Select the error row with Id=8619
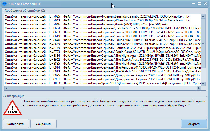This screenshot has height=131, width=210. pyautogui.click(x=103, y=36)
